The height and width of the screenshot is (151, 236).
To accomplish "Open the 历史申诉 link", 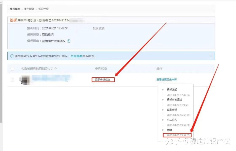I will tap(172, 80).
